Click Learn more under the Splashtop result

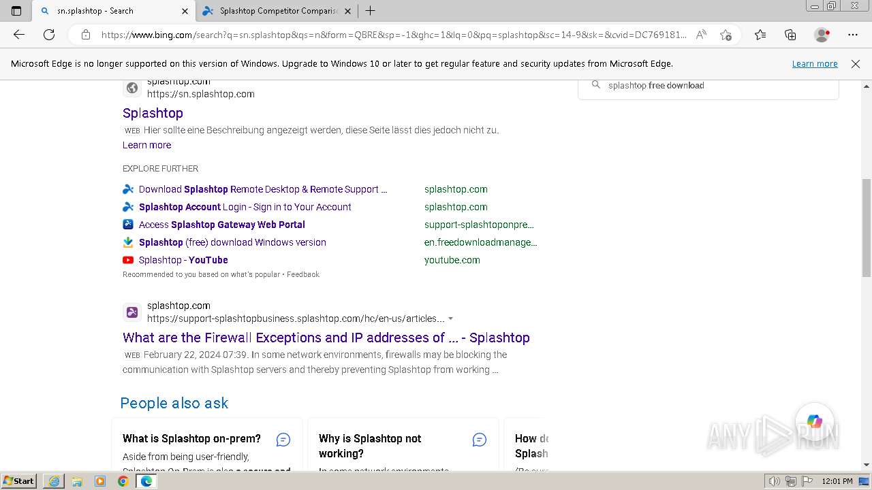146,145
